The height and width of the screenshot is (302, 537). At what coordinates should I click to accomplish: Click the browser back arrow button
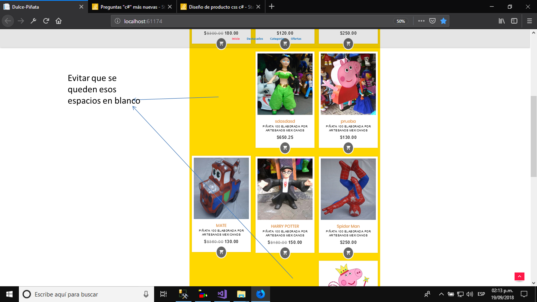[x=8, y=21]
